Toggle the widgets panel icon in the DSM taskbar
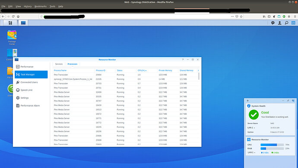Image resolution: width=298 pixels, height=168 pixels. pyautogui.click(x=293, y=23)
